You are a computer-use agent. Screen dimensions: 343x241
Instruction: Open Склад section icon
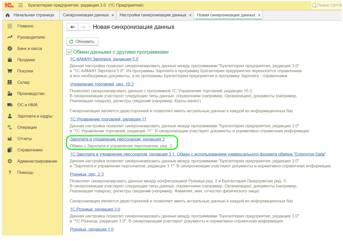tap(10, 82)
